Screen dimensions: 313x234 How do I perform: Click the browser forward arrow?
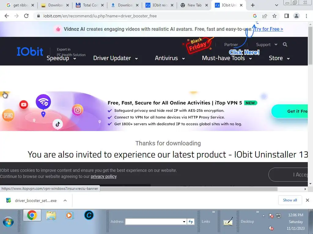17,16
